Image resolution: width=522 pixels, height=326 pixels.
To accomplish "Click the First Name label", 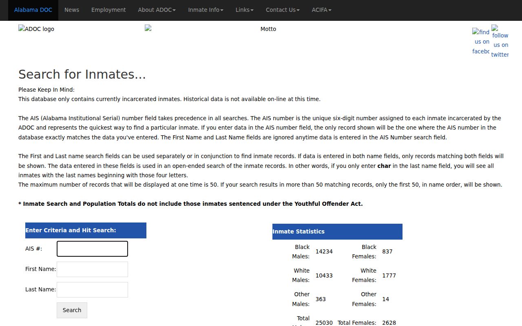I will click(x=40, y=269).
